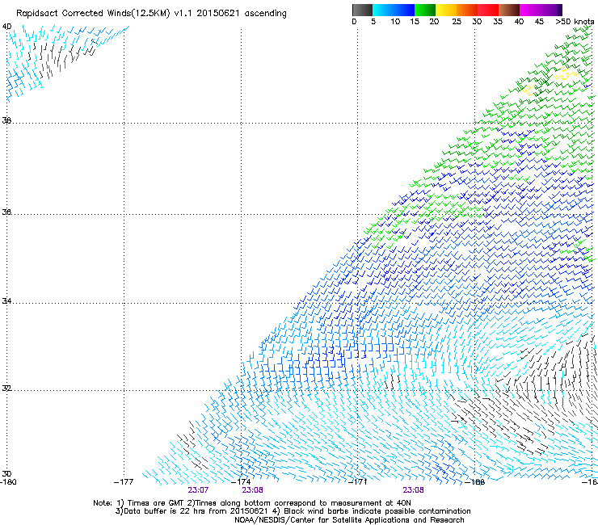Image resolution: width=598 pixels, height=525 pixels.
Task: Click the 'Rapidscat Corrected Winds(12.5KM)' title text
Action: [x=93, y=14]
